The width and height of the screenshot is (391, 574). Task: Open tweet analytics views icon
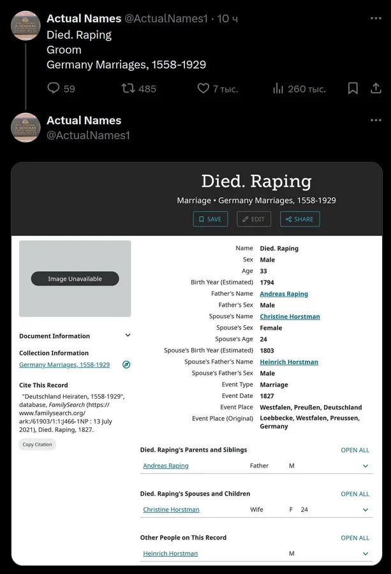click(x=278, y=88)
